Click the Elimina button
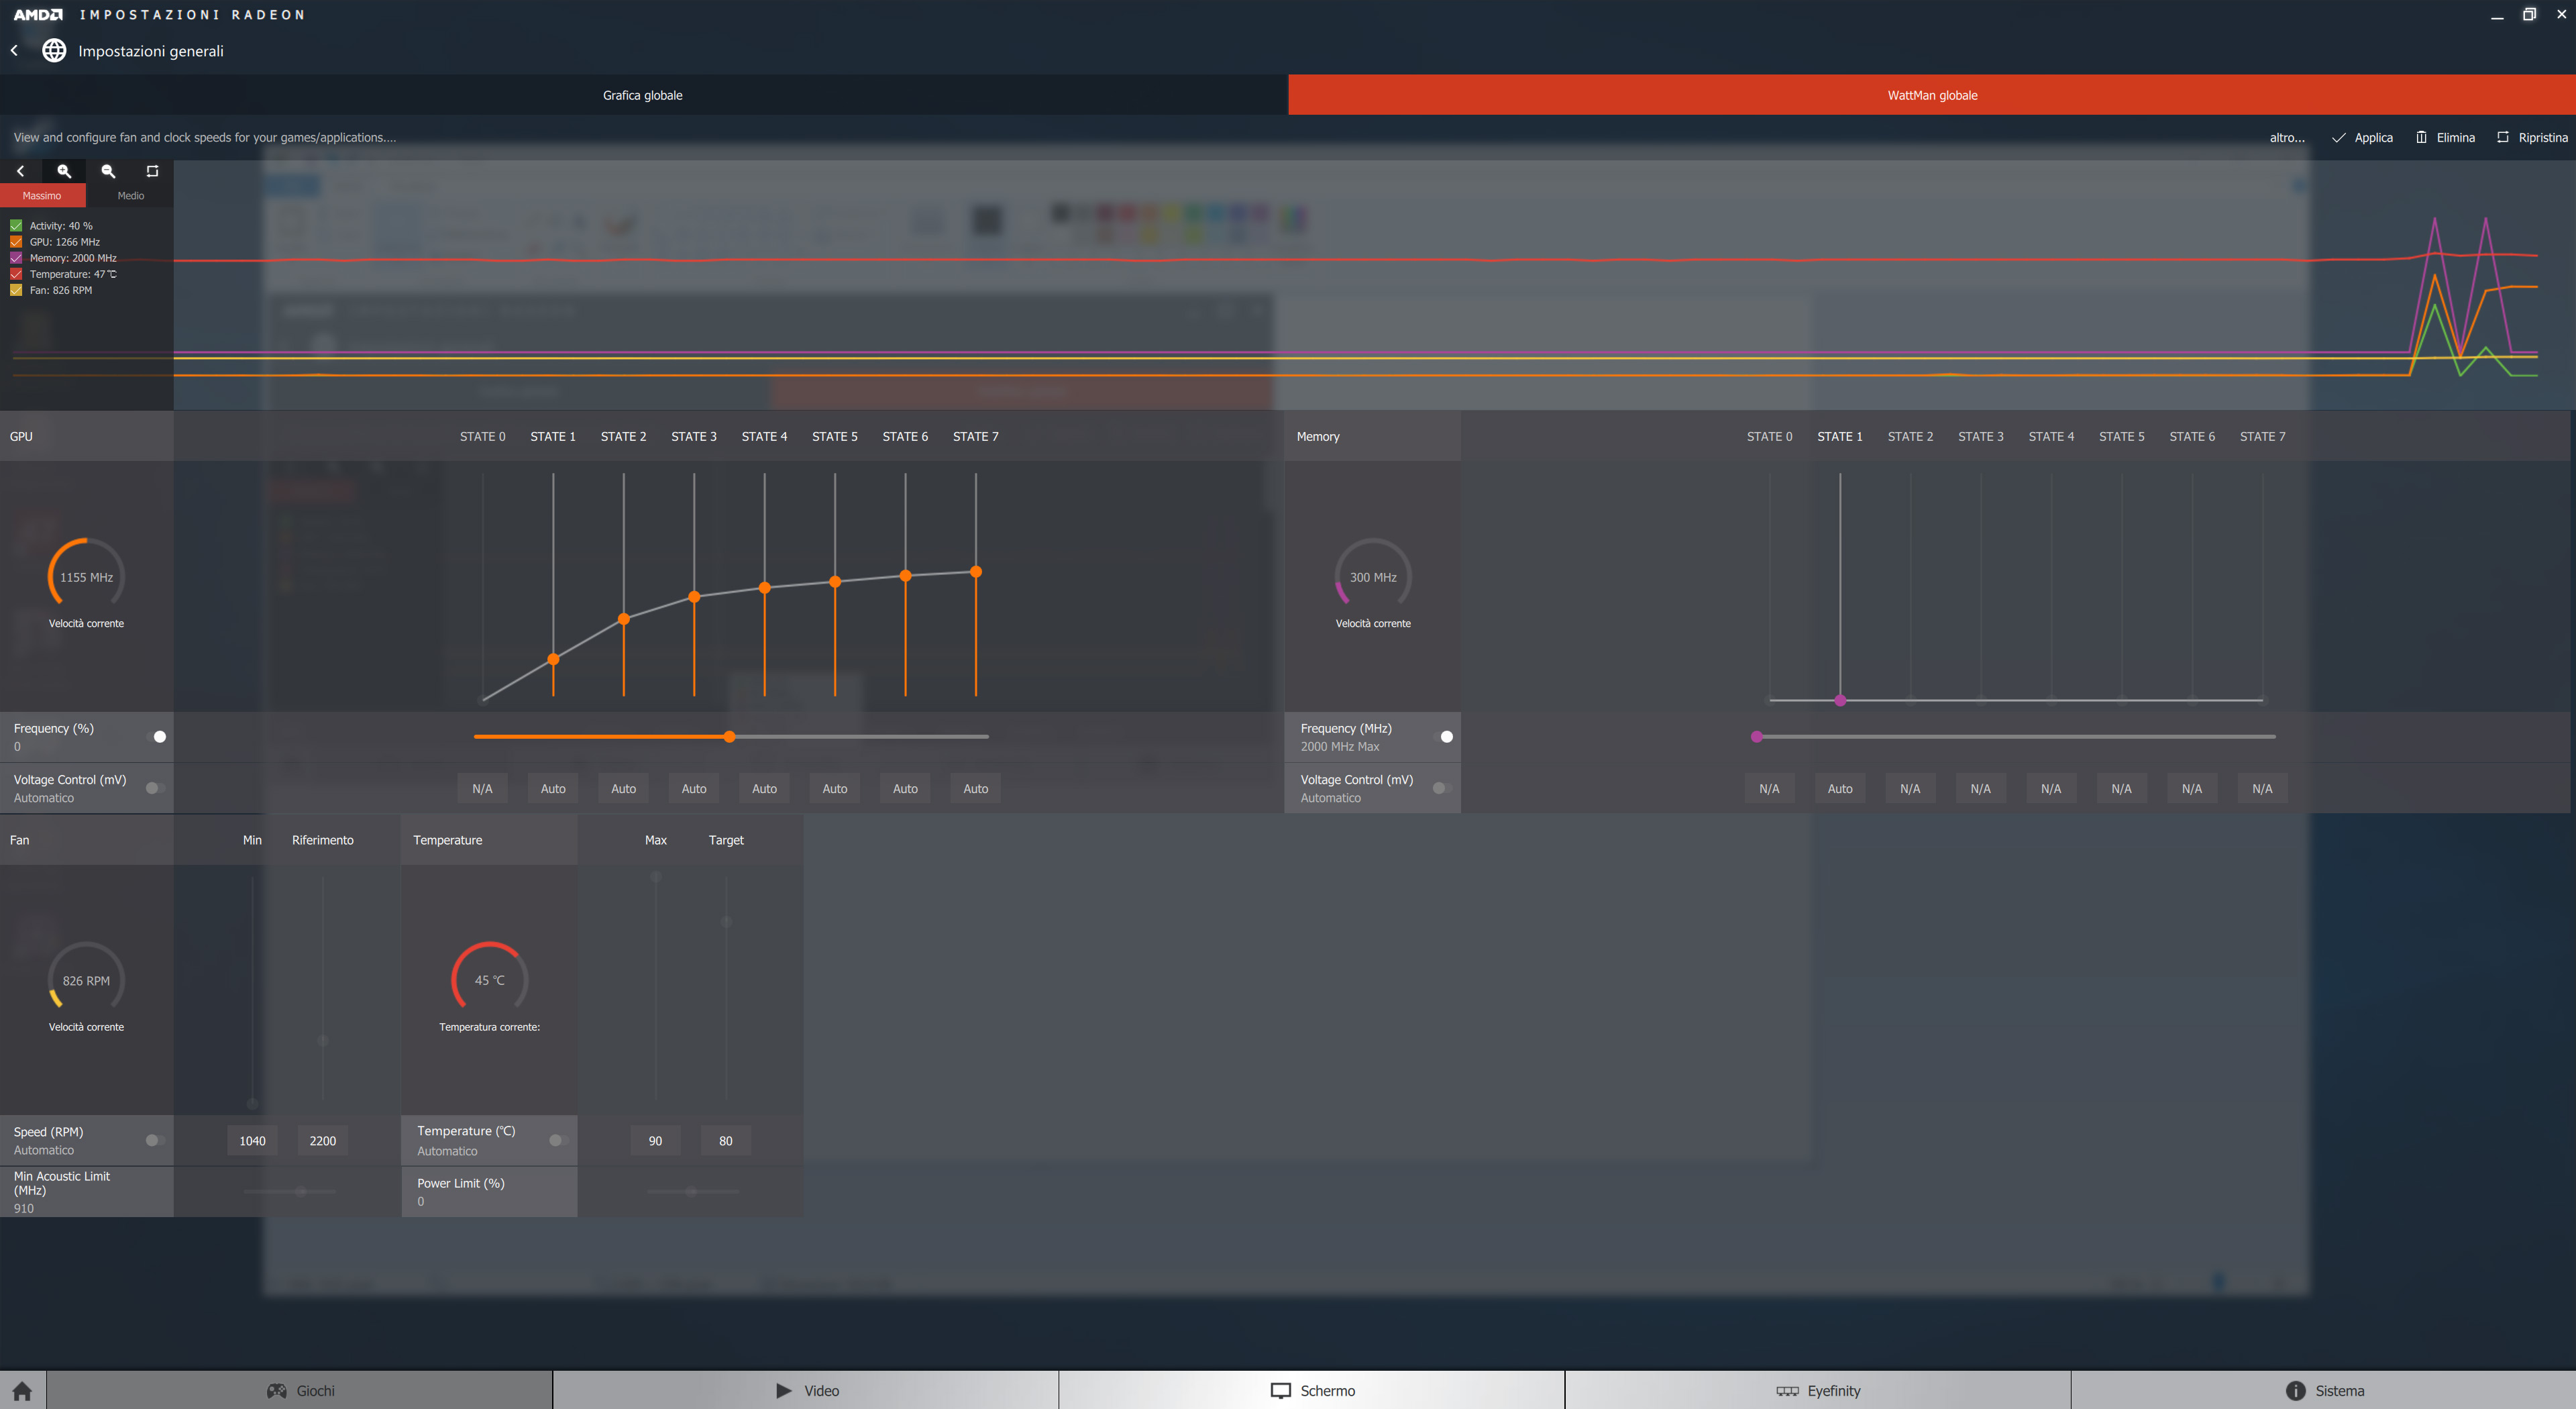 coord(2445,138)
